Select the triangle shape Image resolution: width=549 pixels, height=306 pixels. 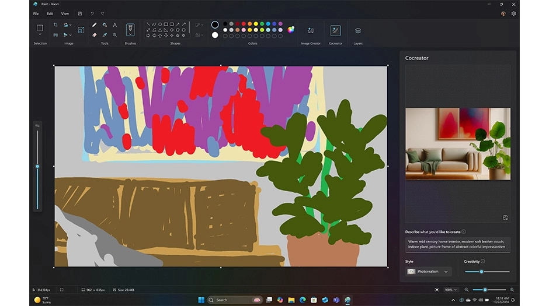[x=160, y=30]
